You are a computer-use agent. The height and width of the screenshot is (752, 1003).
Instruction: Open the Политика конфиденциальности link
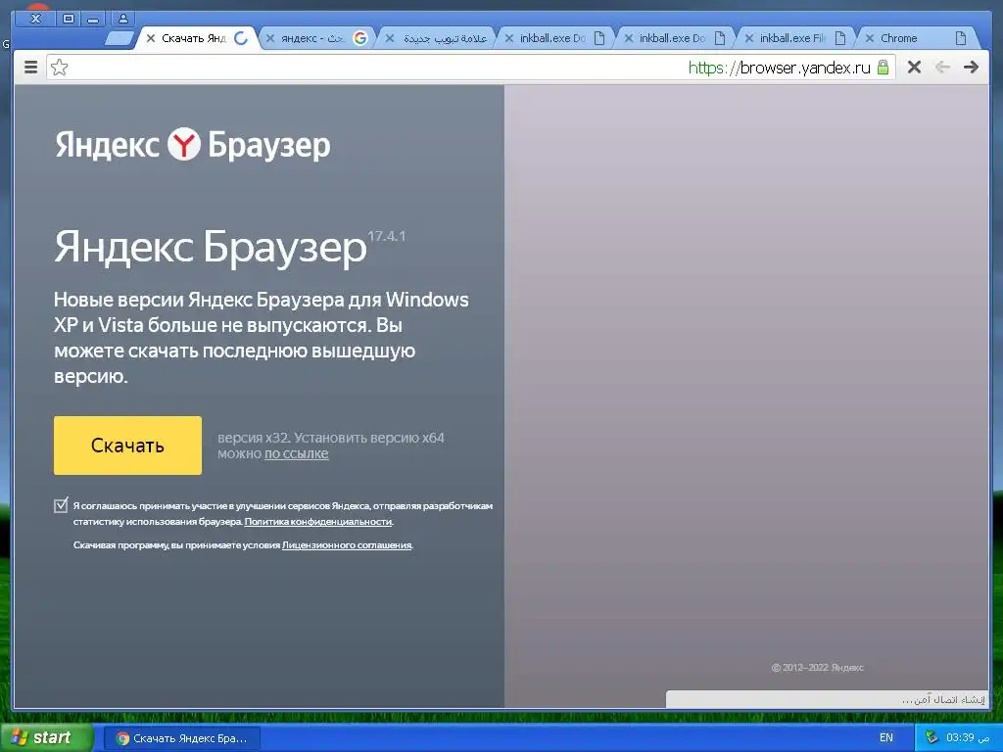pos(318,521)
